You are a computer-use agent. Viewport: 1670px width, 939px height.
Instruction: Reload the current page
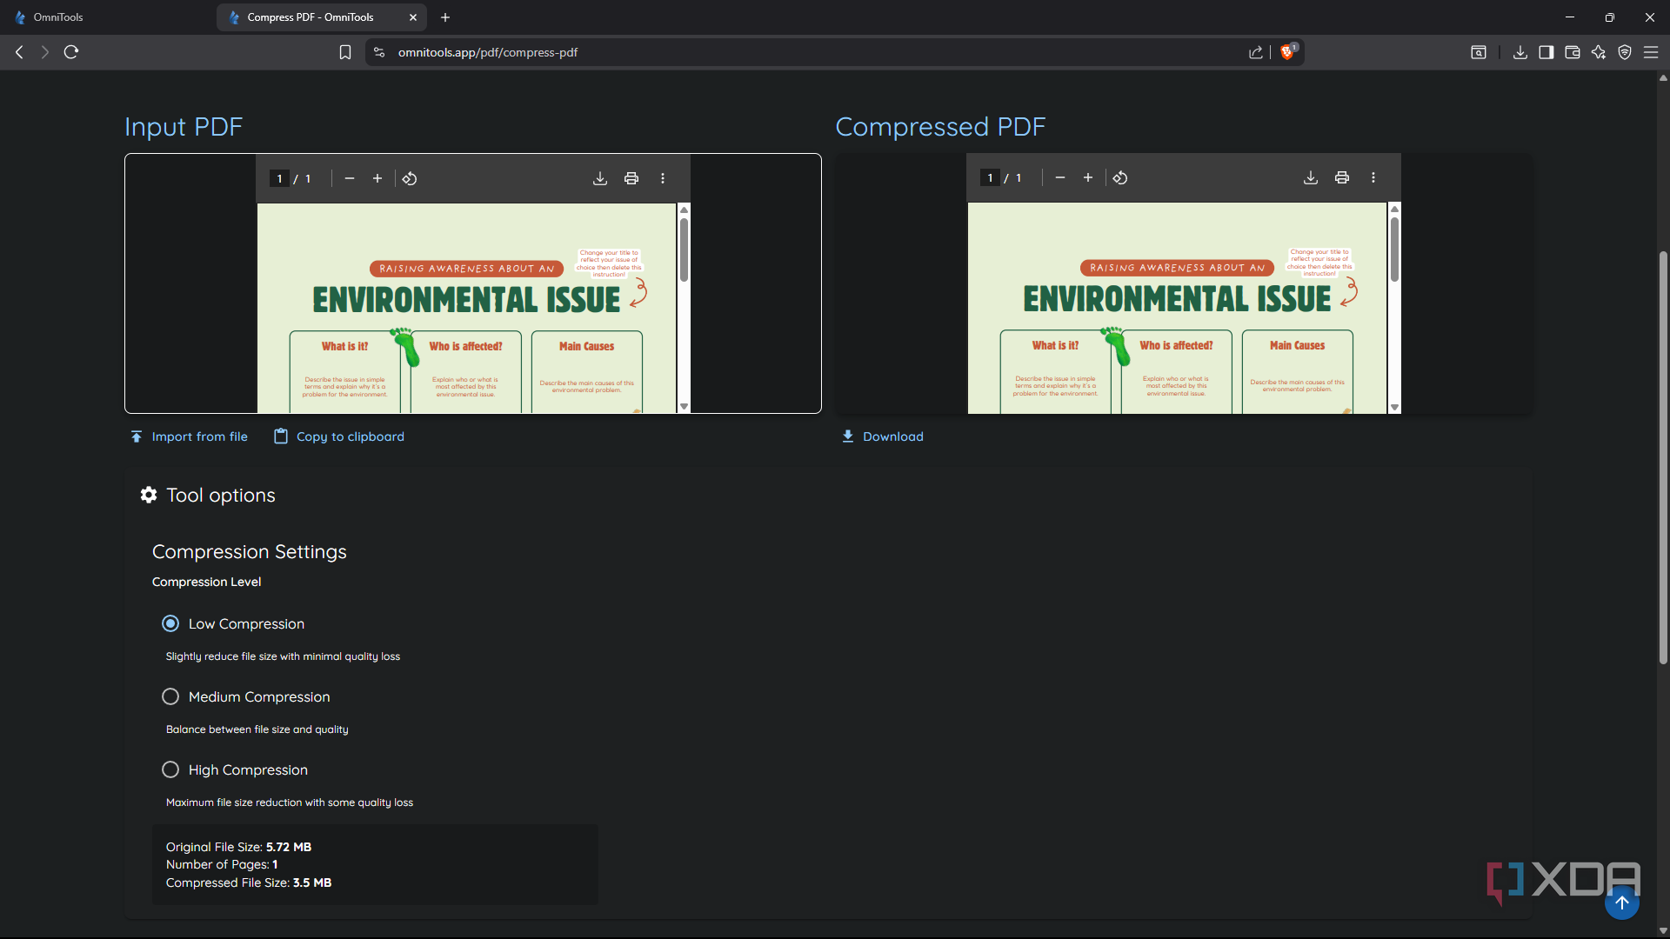pyautogui.click(x=71, y=52)
